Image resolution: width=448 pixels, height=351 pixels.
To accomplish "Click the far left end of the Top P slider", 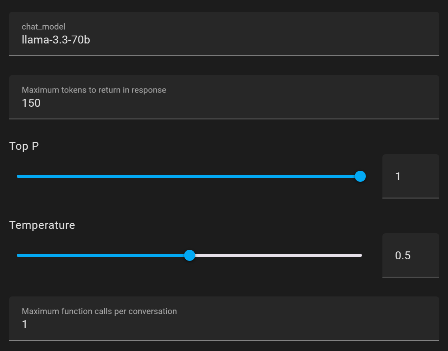I will (x=18, y=176).
